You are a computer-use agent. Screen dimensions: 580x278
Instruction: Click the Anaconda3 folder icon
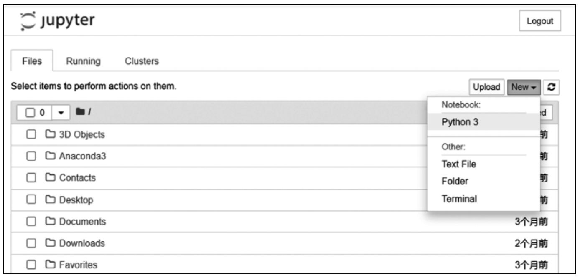point(51,156)
